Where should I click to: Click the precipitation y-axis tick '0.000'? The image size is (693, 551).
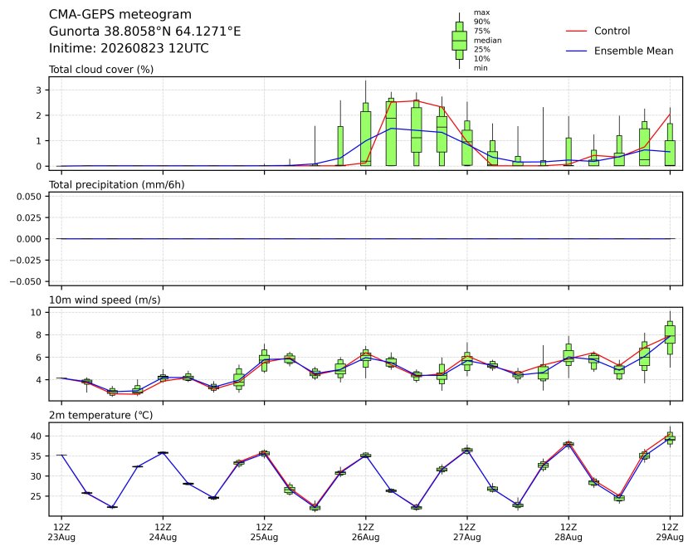[x=29, y=239]
